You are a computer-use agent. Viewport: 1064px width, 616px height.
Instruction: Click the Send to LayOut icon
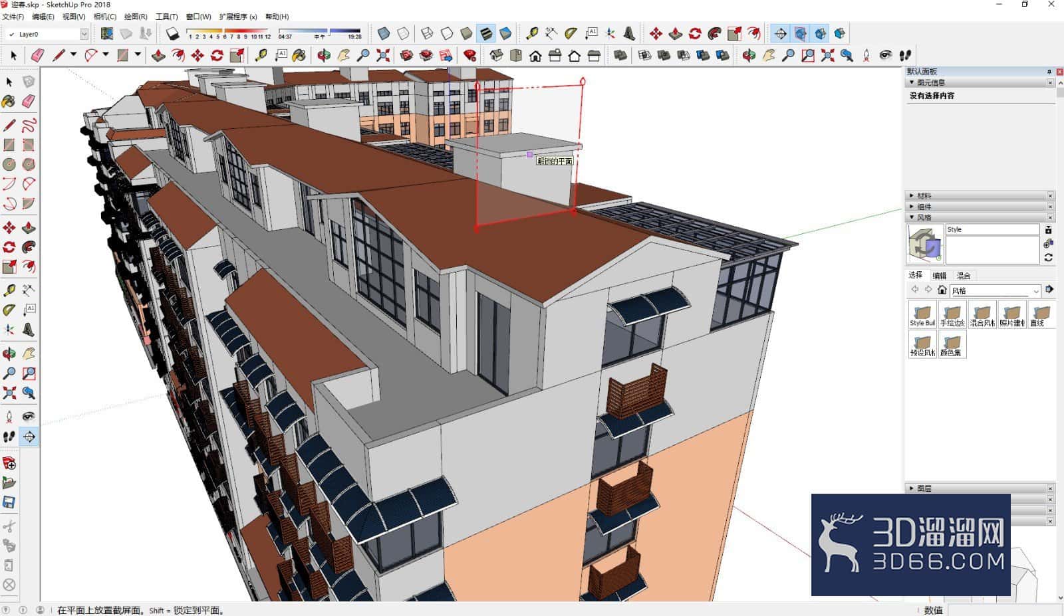point(446,55)
